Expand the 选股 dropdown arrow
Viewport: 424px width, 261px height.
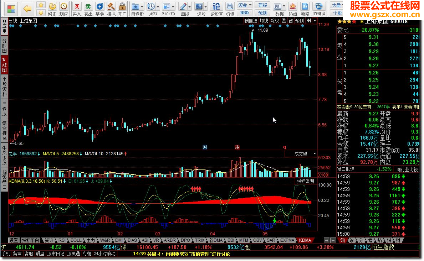205,6
